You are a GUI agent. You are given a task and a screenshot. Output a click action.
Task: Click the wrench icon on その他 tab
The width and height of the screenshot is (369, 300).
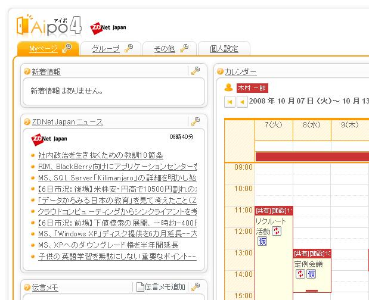click(184, 48)
